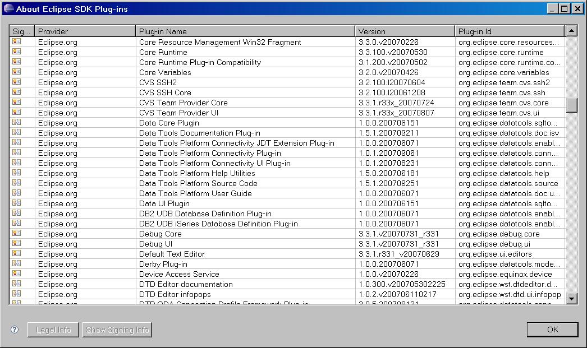Click plug-in id org.eclipse.wst.dtd.ui.infopop
The height and width of the screenshot is (348, 587).
coord(510,295)
